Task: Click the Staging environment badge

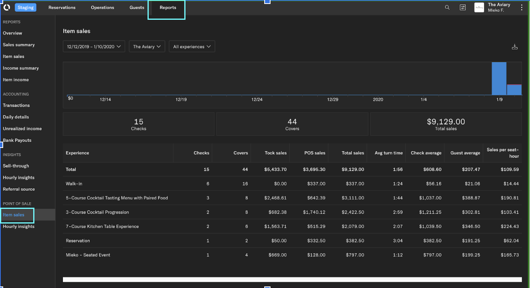Action: 25,7
